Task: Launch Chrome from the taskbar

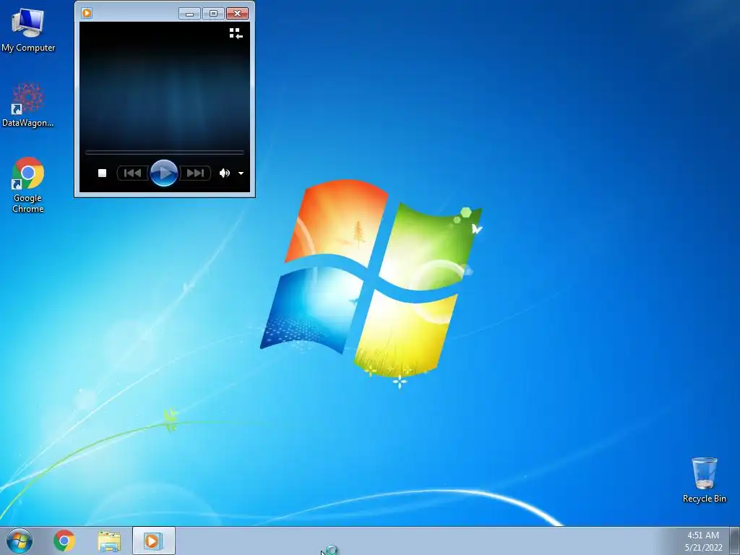Action: (x=64, y=541)
